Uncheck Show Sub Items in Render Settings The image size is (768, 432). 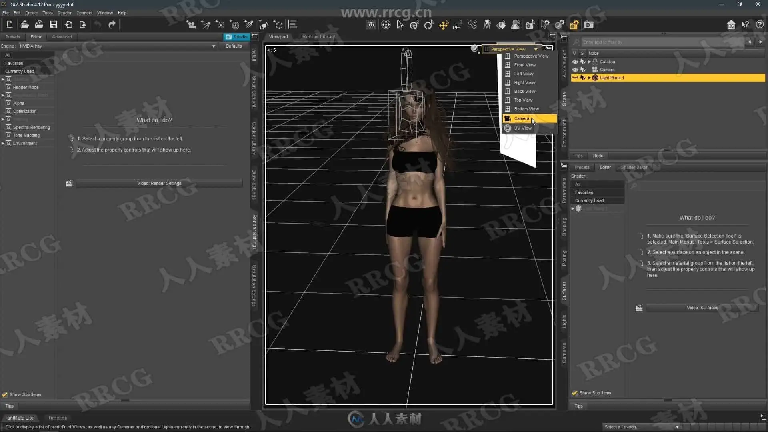coord(5,394)
